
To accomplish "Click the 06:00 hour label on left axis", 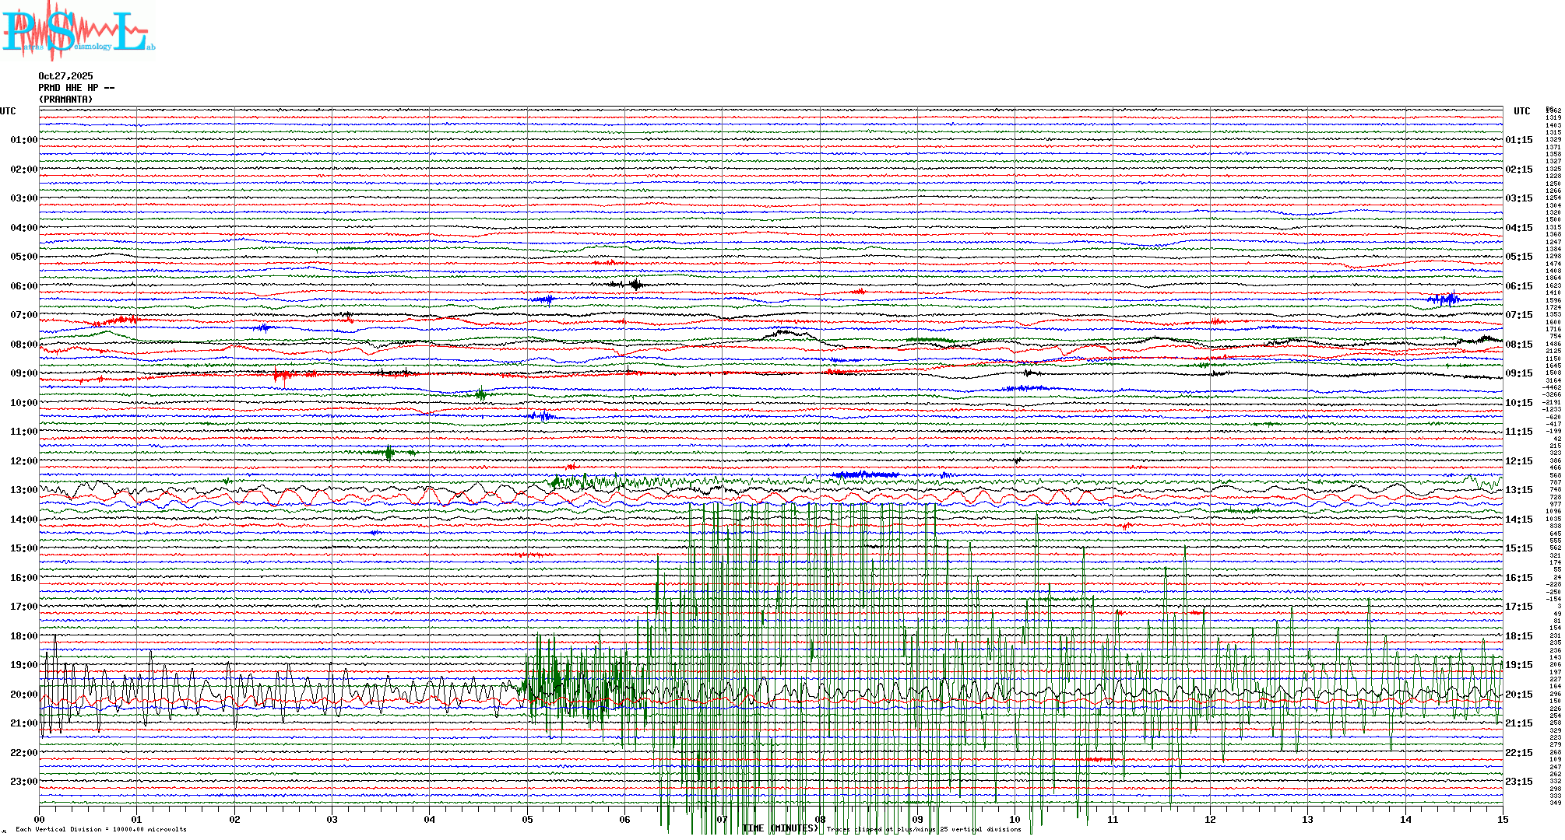I will pyautogui.click(x=23, y=286).
